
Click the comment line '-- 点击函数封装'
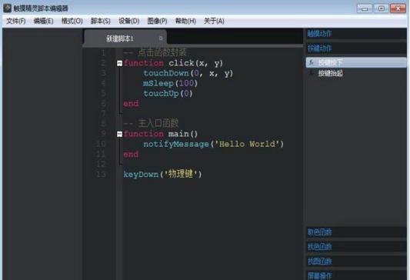(155, 52)
